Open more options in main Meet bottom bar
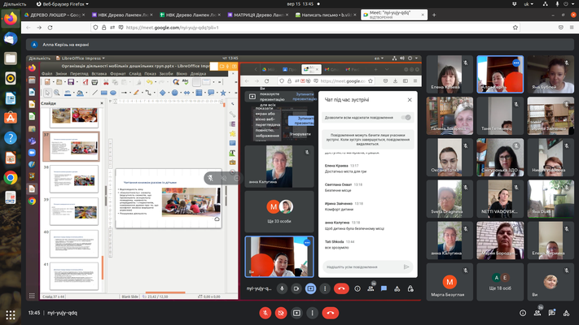Image resolution: width=579 pixels, height=325 pixels. pyautogui.click(x=313, y=313)
